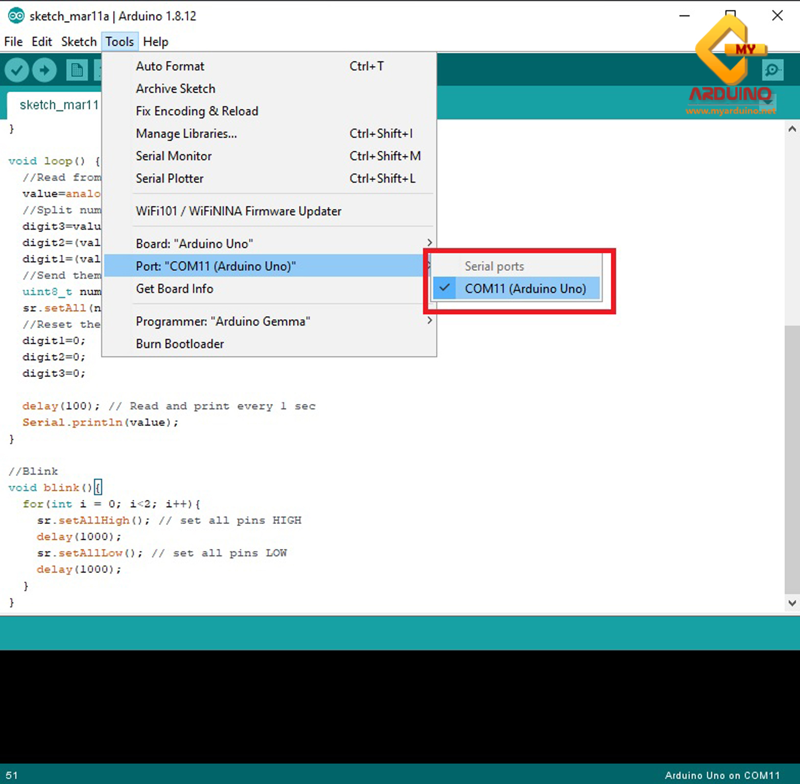
Task: Open Manage Libraries
Action: (x=186, y=133)
